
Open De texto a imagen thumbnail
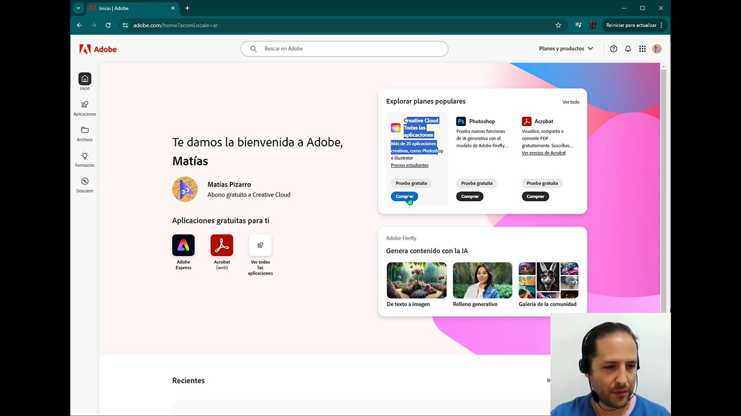(x=416, y=280)
